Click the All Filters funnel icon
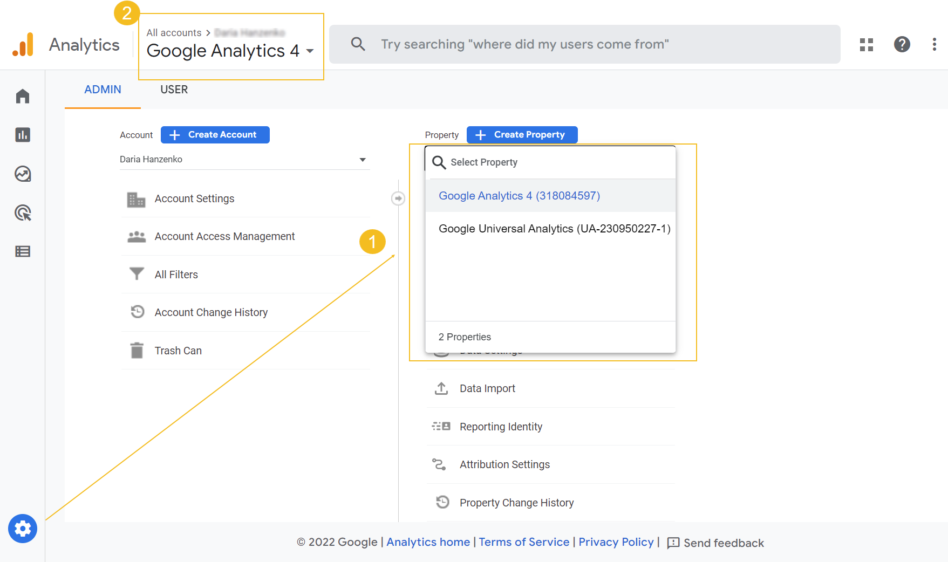Image resolution: width=948 pixels, height=562 pixels. point(137,274)
